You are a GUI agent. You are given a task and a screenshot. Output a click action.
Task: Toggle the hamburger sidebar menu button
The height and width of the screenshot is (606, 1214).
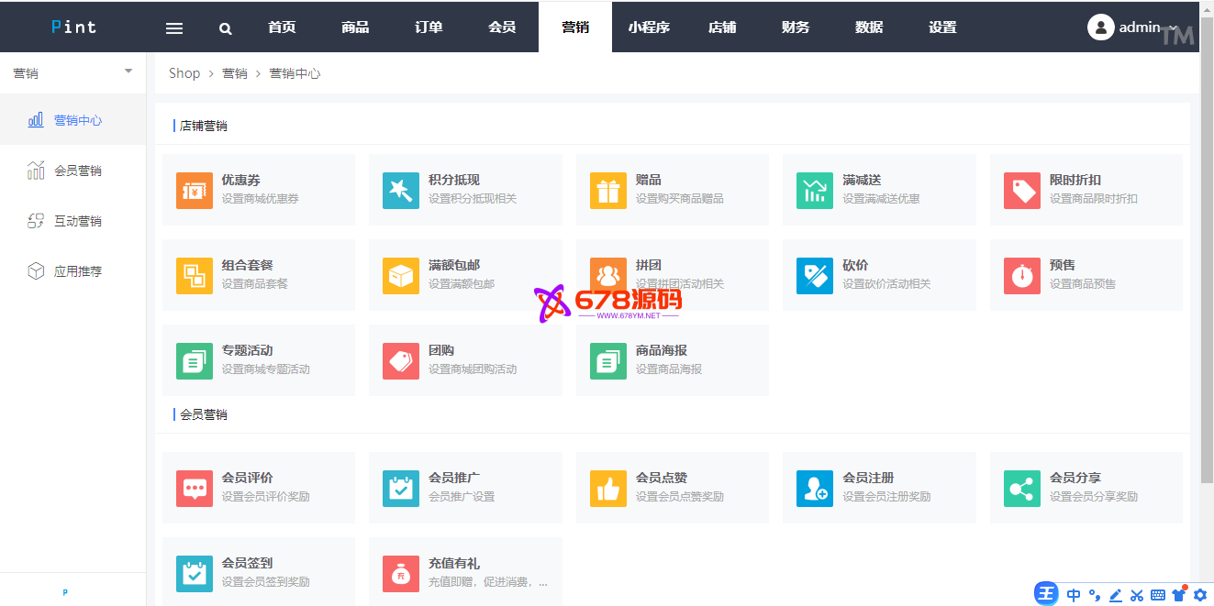174,28
